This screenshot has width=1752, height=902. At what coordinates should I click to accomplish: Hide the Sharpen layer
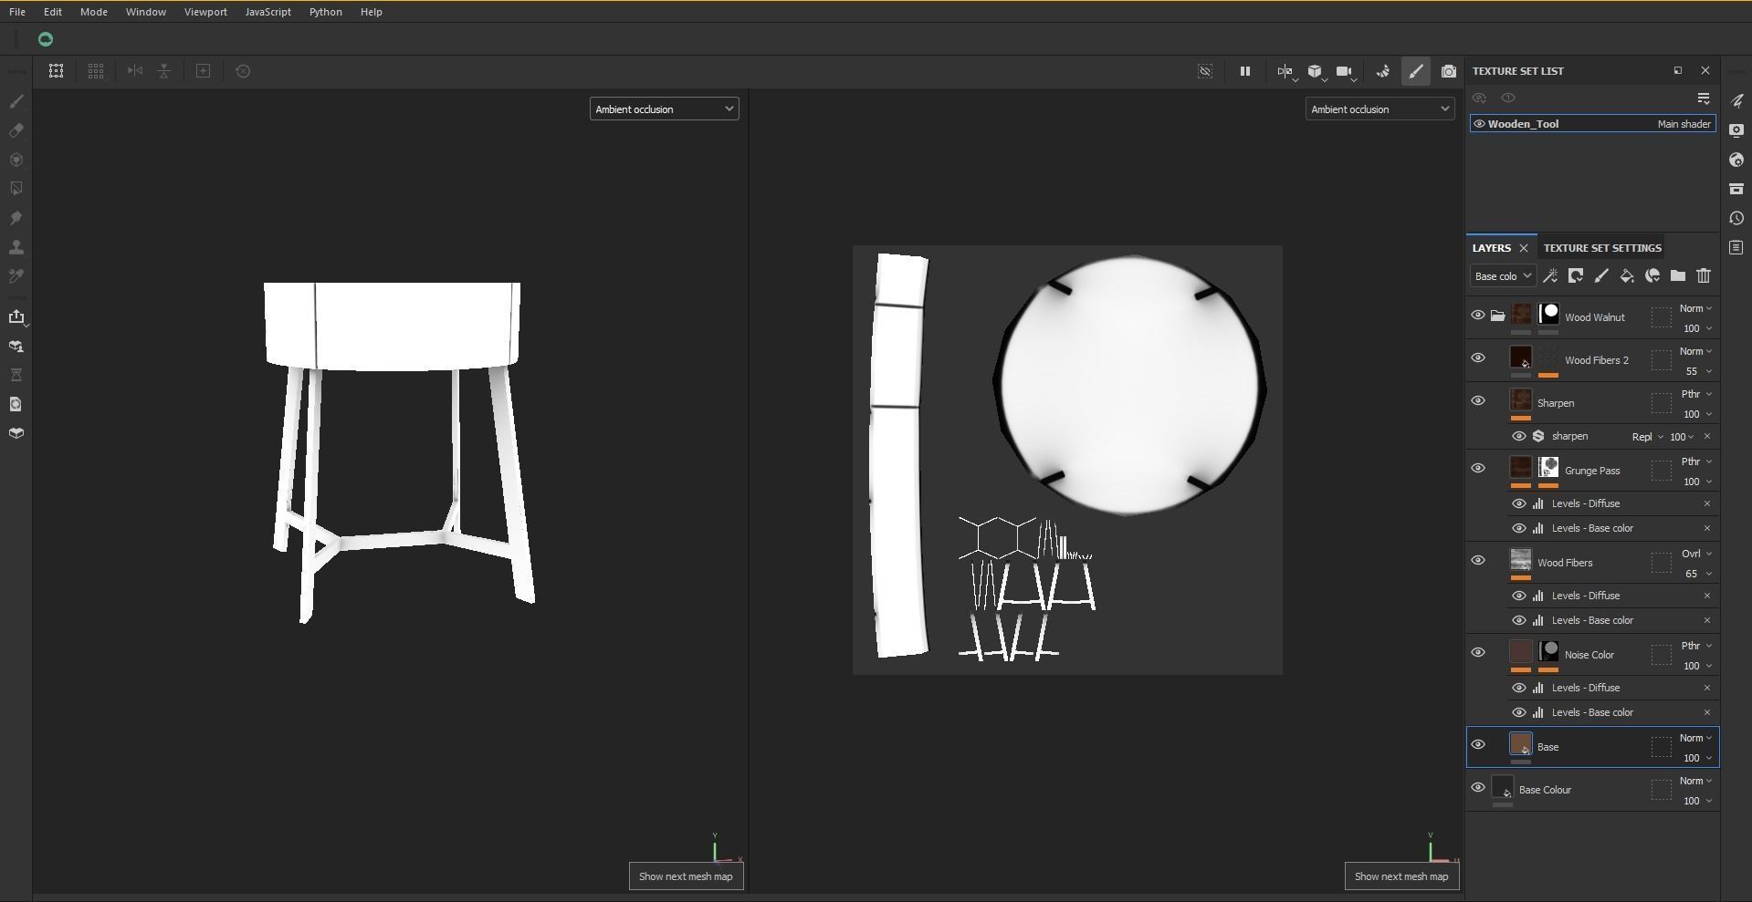click(x=1478, y=400)
